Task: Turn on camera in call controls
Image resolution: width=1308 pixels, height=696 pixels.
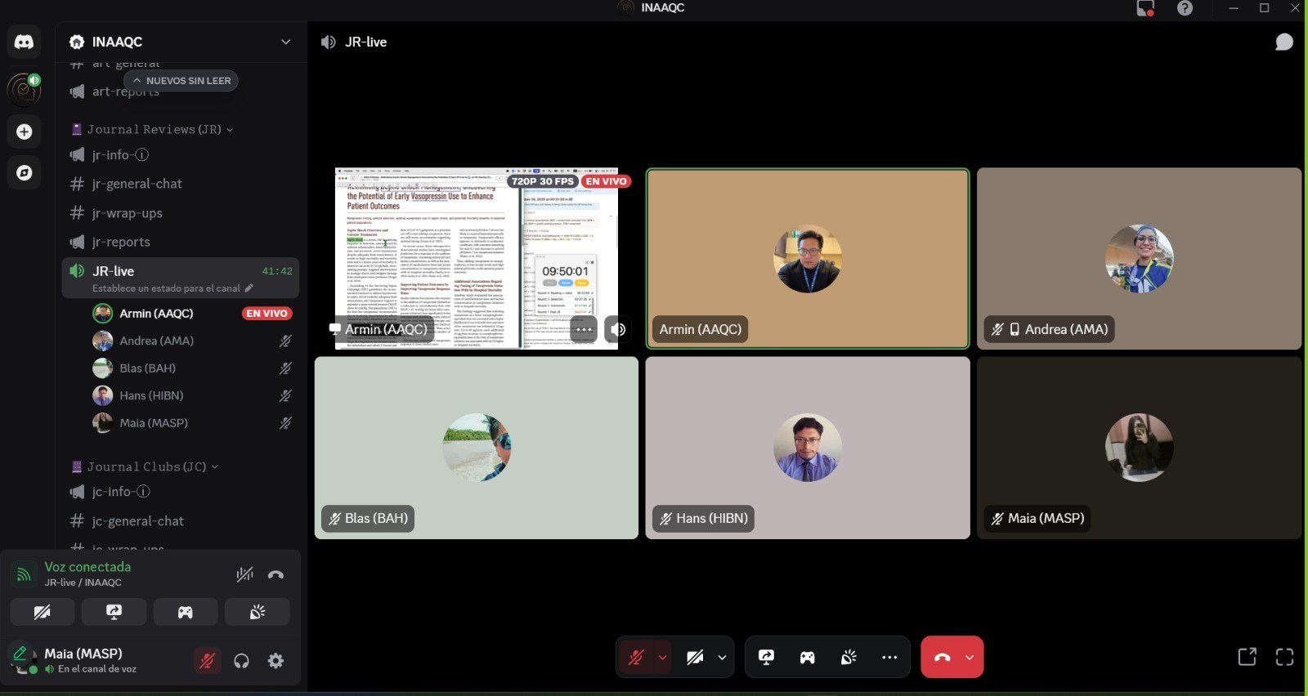Action: click(695, 657)
